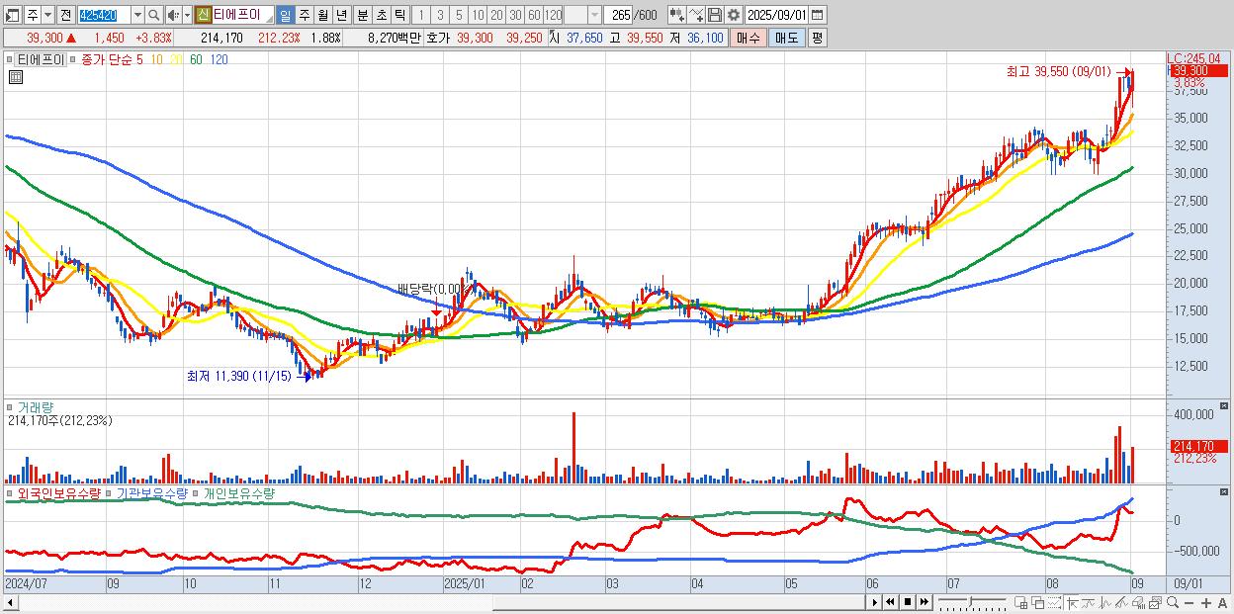Select 일 daily period tab

(285, 15)
